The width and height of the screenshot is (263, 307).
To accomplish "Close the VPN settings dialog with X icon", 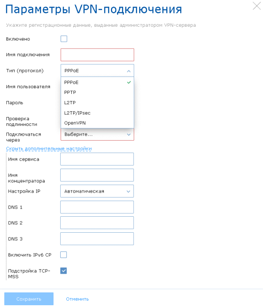I will (256, 6).
